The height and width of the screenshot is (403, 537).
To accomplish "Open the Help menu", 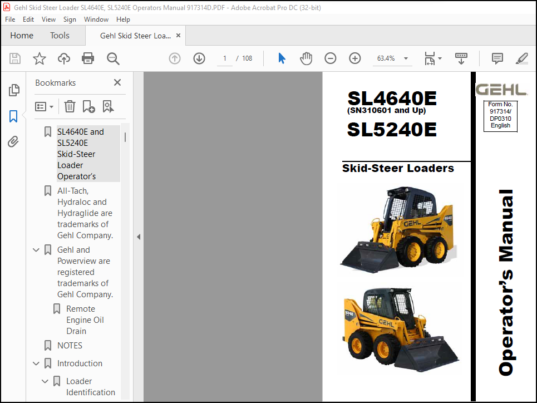I will 123,19.
